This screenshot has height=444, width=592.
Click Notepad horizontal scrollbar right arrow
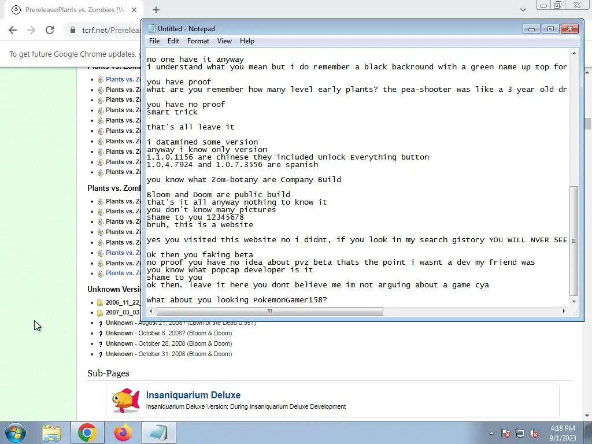click(564, 312)
